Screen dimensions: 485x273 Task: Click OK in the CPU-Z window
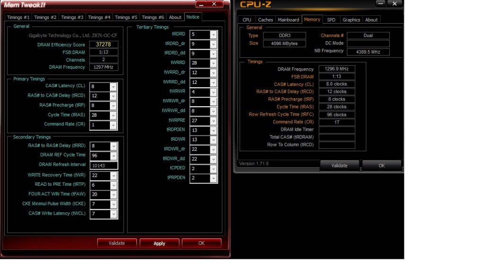(x=382, y=165)
